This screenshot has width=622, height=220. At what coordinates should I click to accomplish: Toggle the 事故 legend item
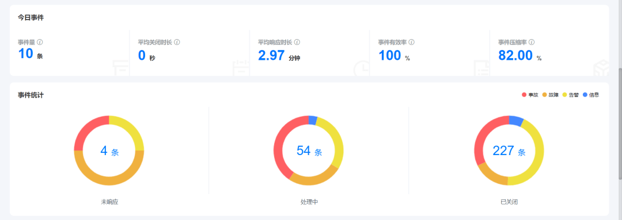click(530, 95)
